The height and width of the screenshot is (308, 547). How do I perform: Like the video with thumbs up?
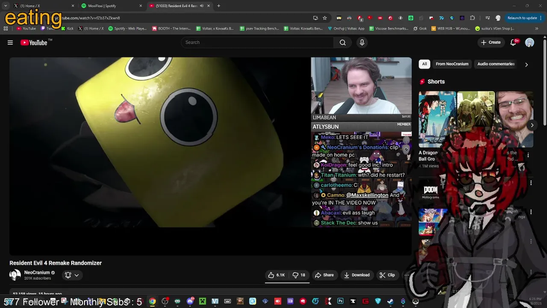click(276, 275)
